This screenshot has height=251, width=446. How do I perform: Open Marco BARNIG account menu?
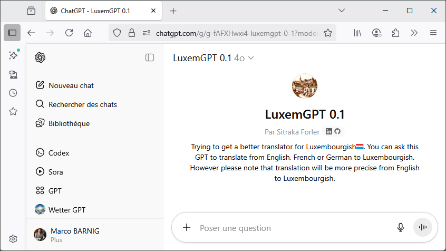(74, 235)
